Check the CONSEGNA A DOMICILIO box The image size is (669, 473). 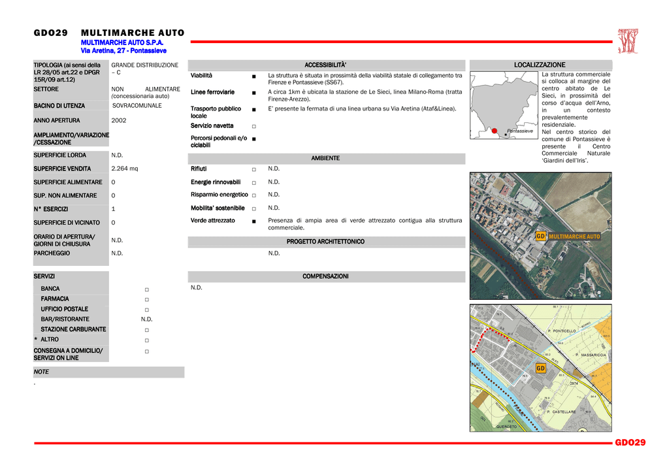pyautogui.click(x=147, y=351)
